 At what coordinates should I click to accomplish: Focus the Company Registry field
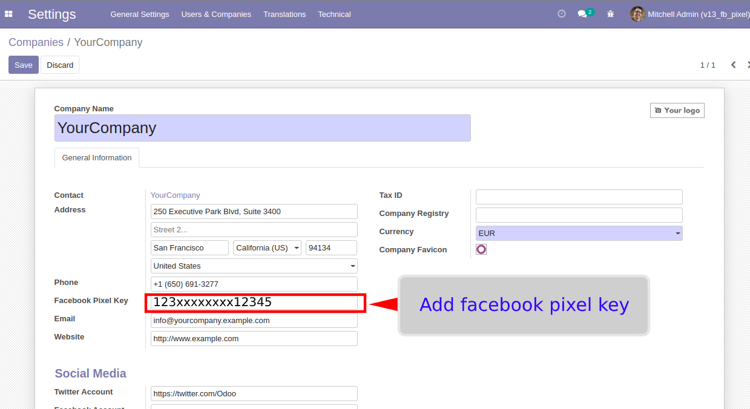click(x=579, y=215)
